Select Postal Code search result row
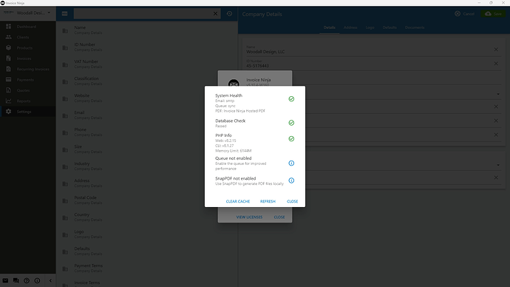The image size is (510, 287). click(x=147, y=200)
